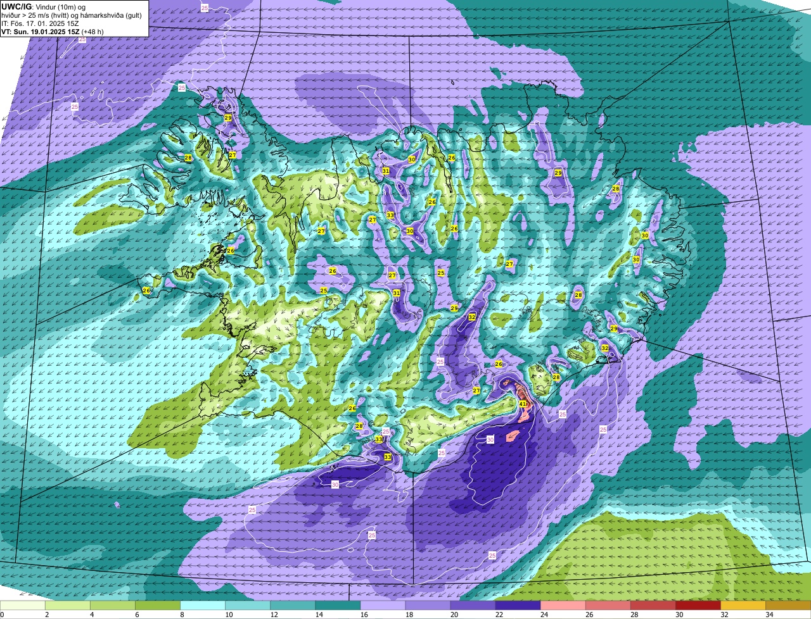The image size is (811, 619).
Task: Select the purple legend swatch between 18 and 20
Action: pyautogui.click(x=428, y=606)
